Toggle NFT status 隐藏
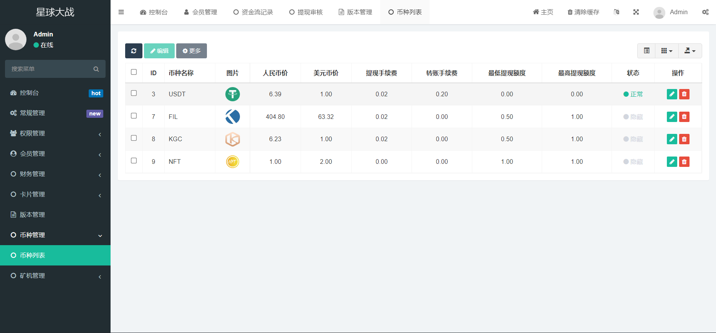 633,162
